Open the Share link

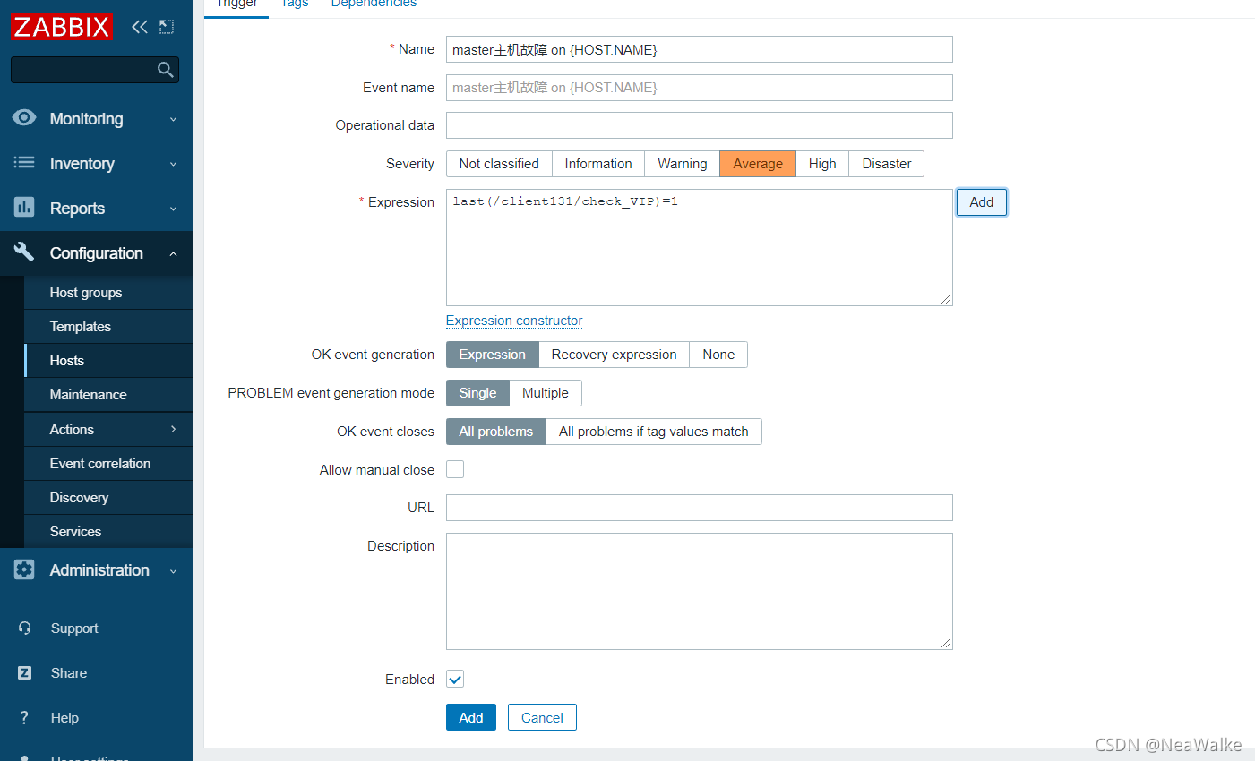point(69,673)
